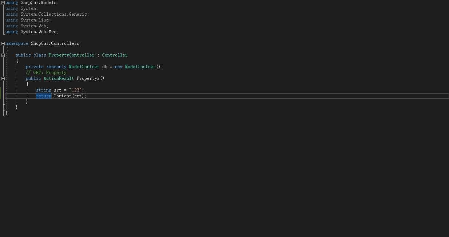Click the srt variable declaration name
This screenshot has height=237, width=449.
pyautogui.click(x=57, y=90)
